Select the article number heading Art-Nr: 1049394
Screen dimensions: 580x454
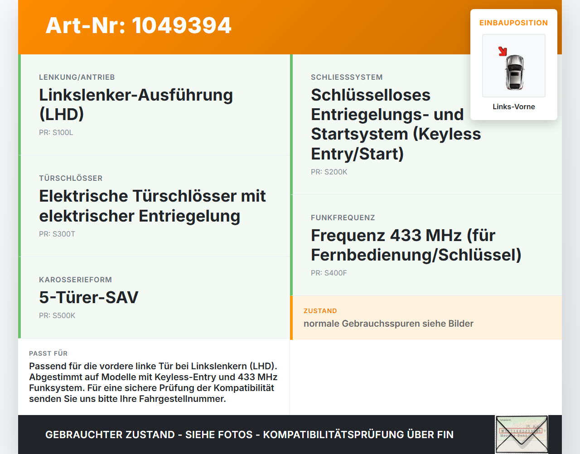pos(139,25)
